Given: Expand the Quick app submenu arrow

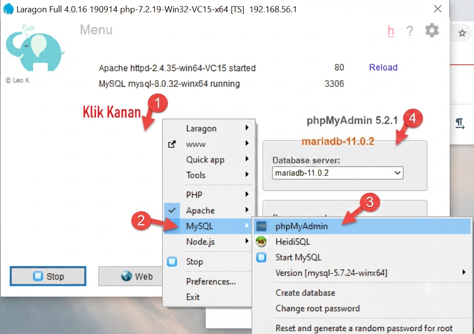Looking at the screenshot, I should [247, 159].
